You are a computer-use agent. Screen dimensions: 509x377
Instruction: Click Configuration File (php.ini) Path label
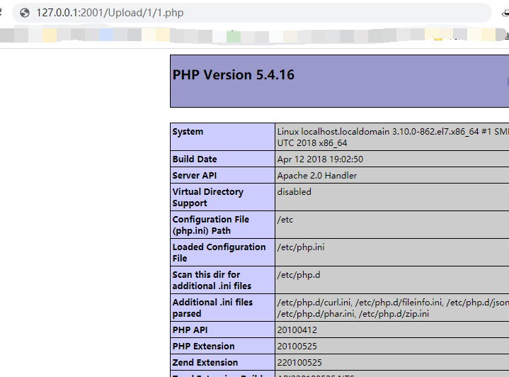pyautogui.click(x=211, y=225)
